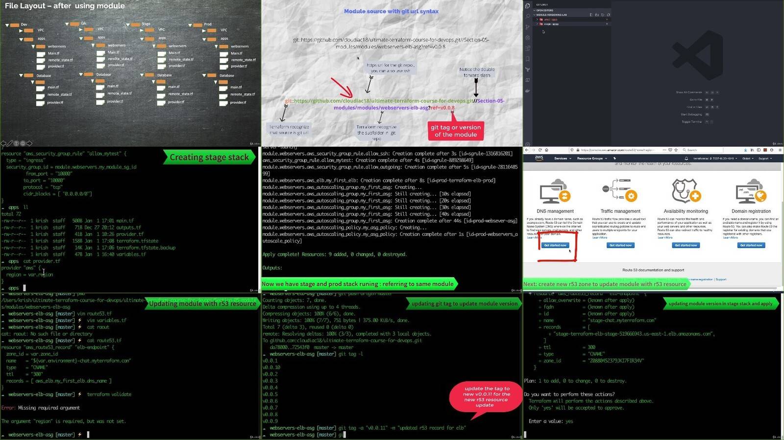
Task: Open the AWS account name dropdown
Action: 715,159
